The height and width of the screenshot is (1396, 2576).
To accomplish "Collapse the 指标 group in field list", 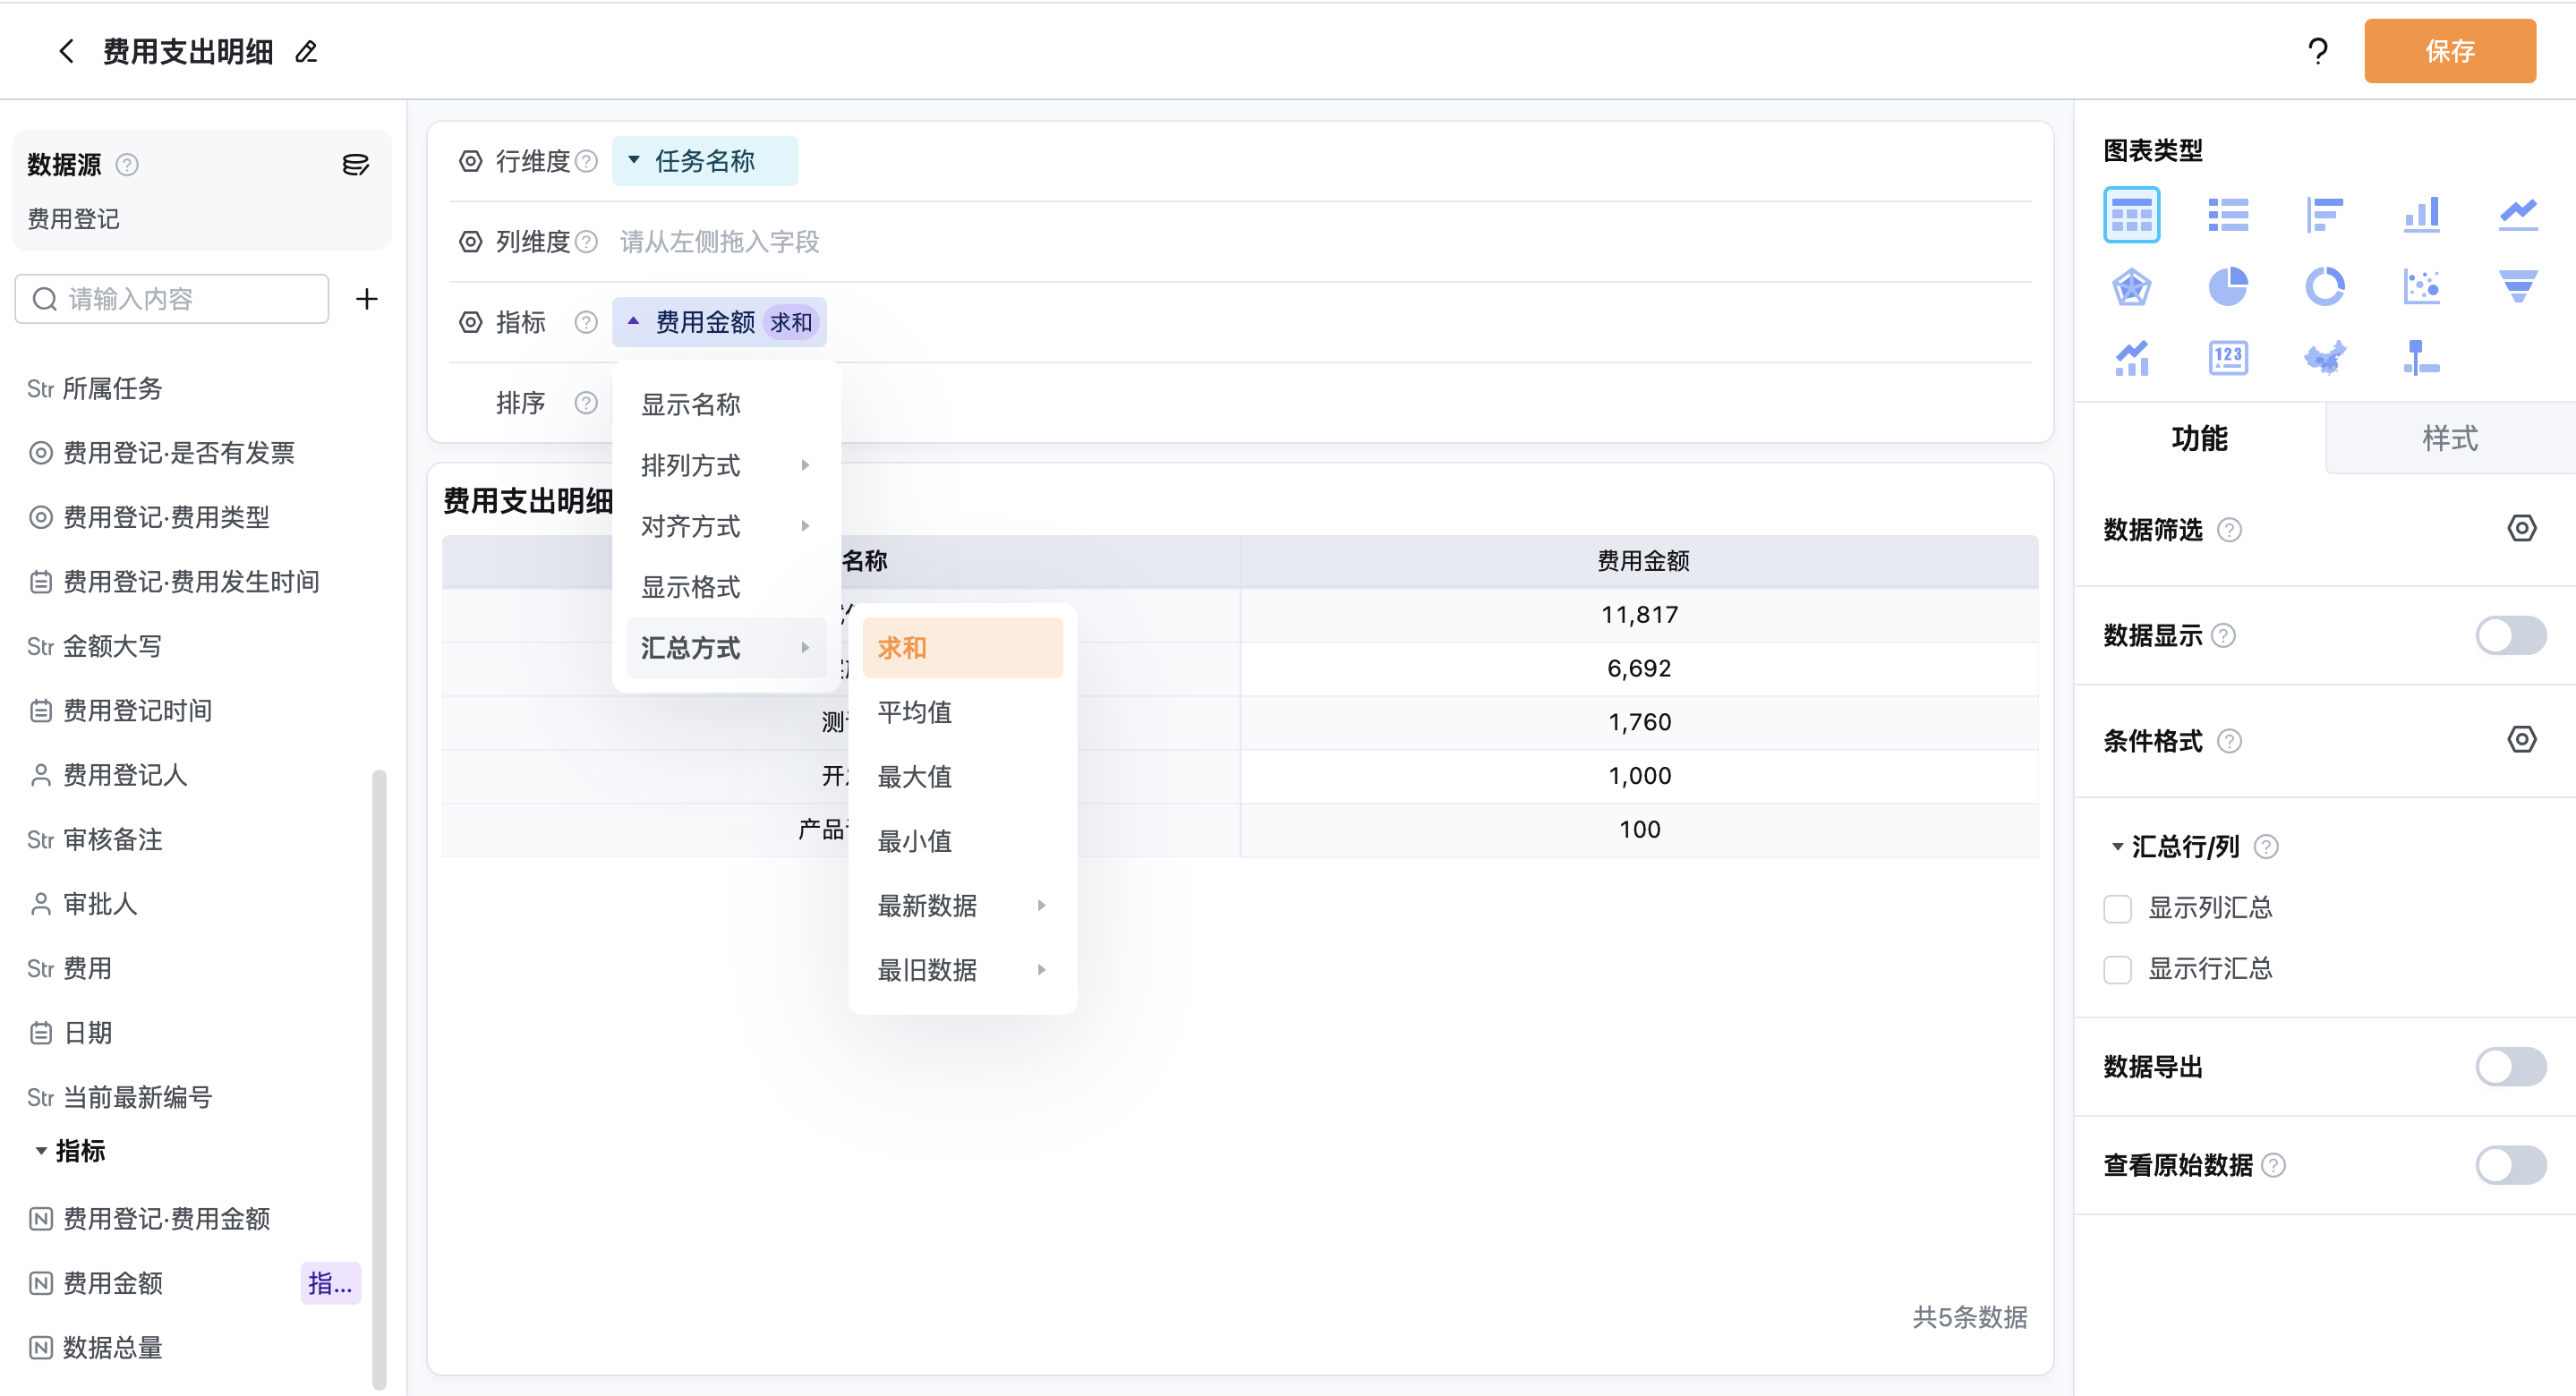I will (x=41, y=1151).
